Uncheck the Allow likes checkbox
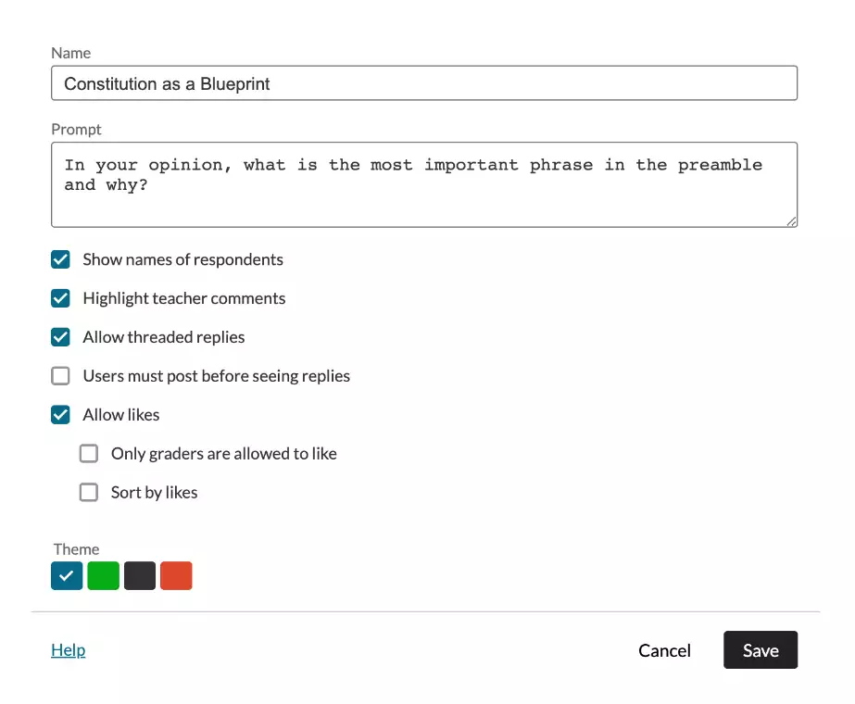Viewport: 855px width, 704px height. 60,414
